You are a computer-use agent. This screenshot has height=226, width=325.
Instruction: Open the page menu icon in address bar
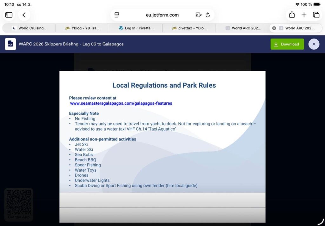tap(117, 15)
